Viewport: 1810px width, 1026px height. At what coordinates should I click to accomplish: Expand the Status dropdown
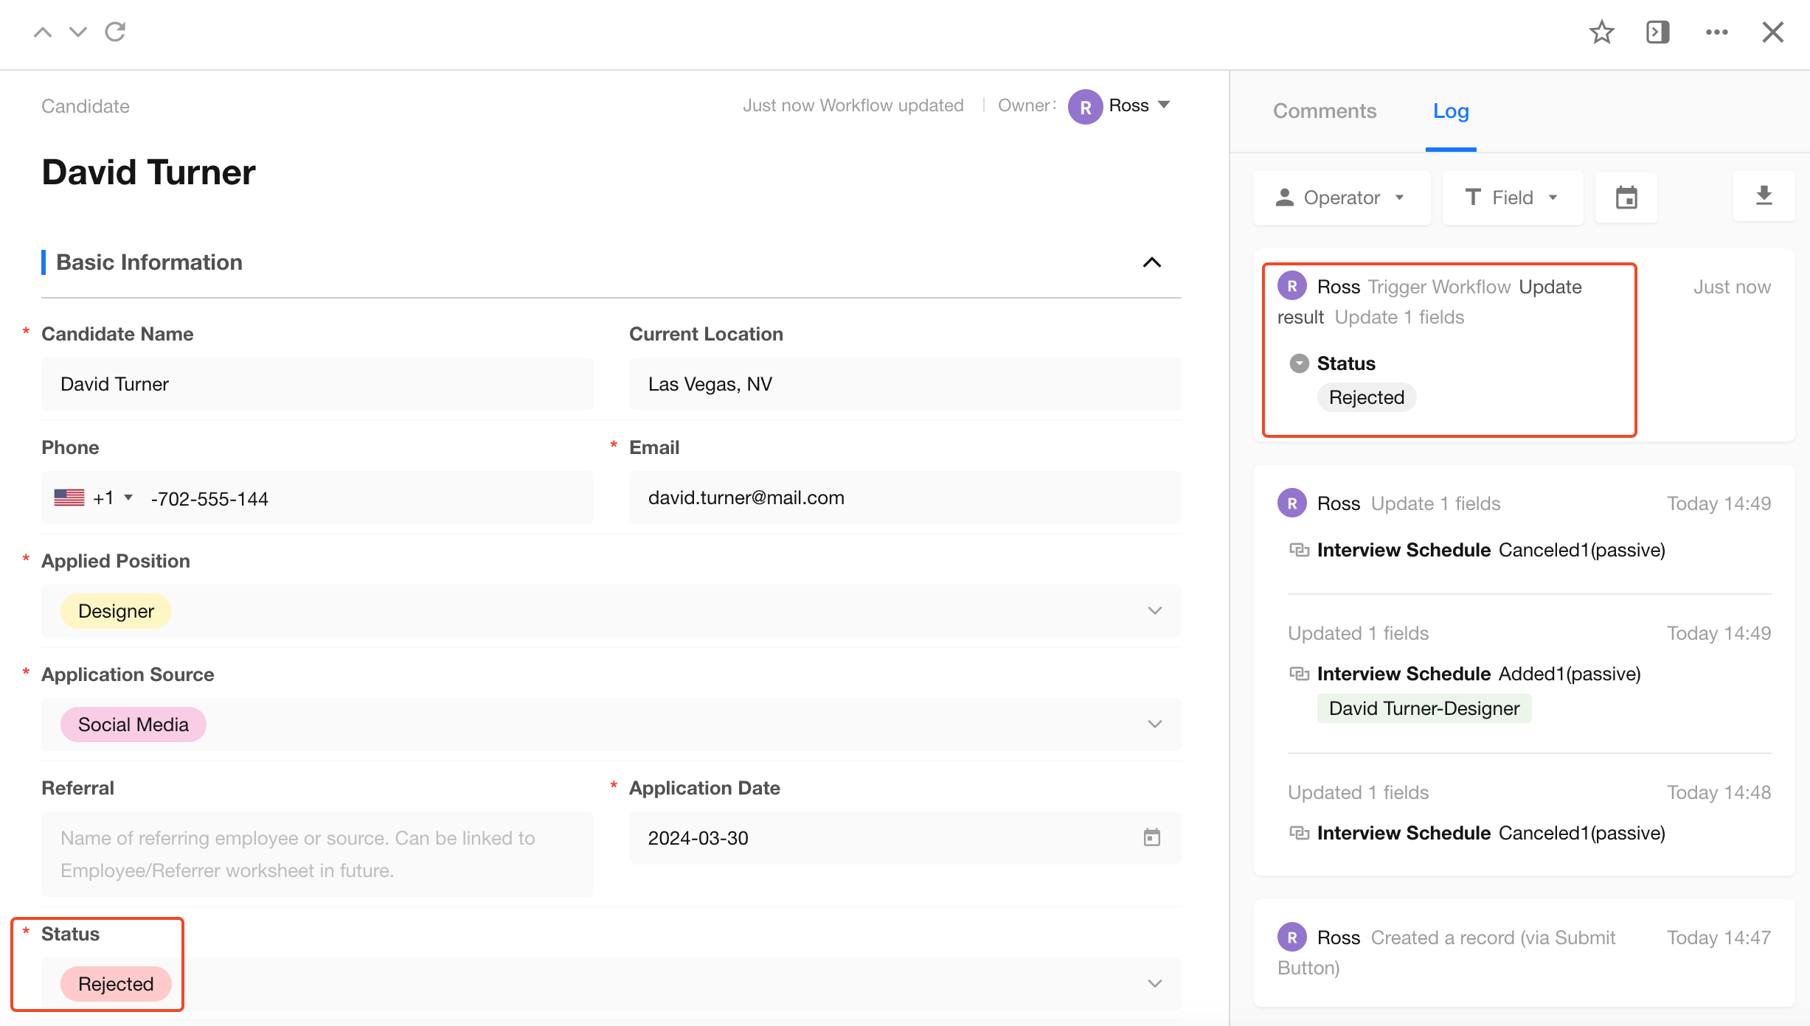[1155, 983]
